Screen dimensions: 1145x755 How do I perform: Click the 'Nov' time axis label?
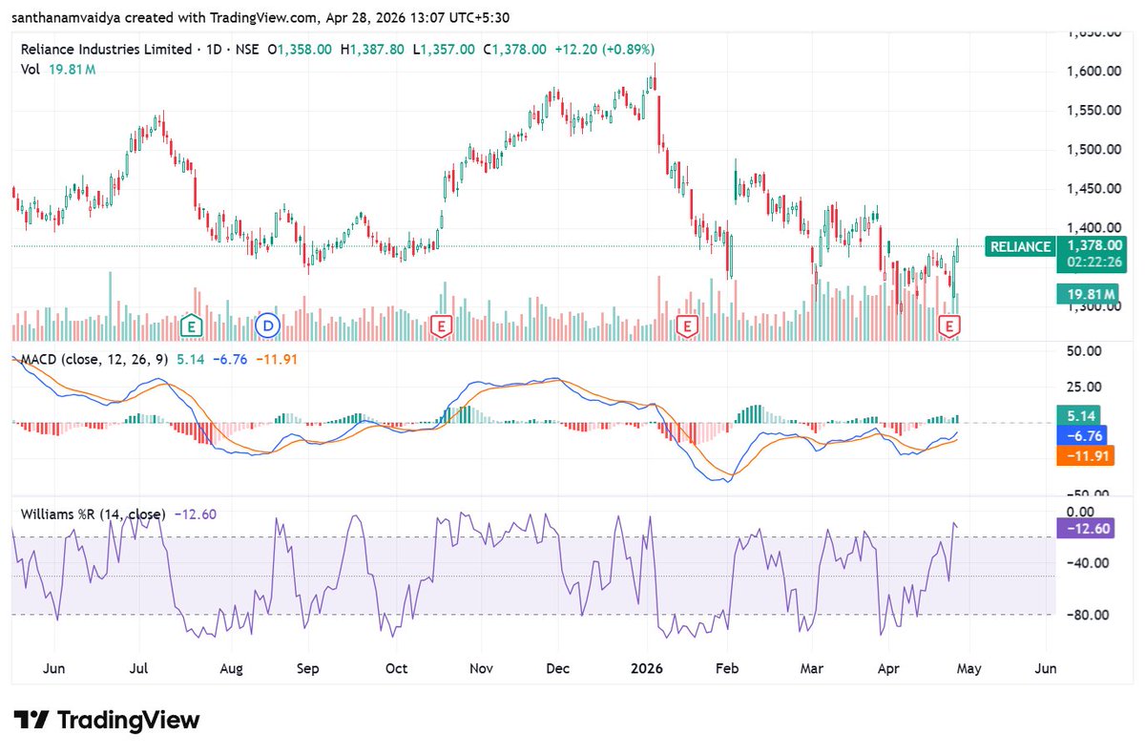coord(482,668)
